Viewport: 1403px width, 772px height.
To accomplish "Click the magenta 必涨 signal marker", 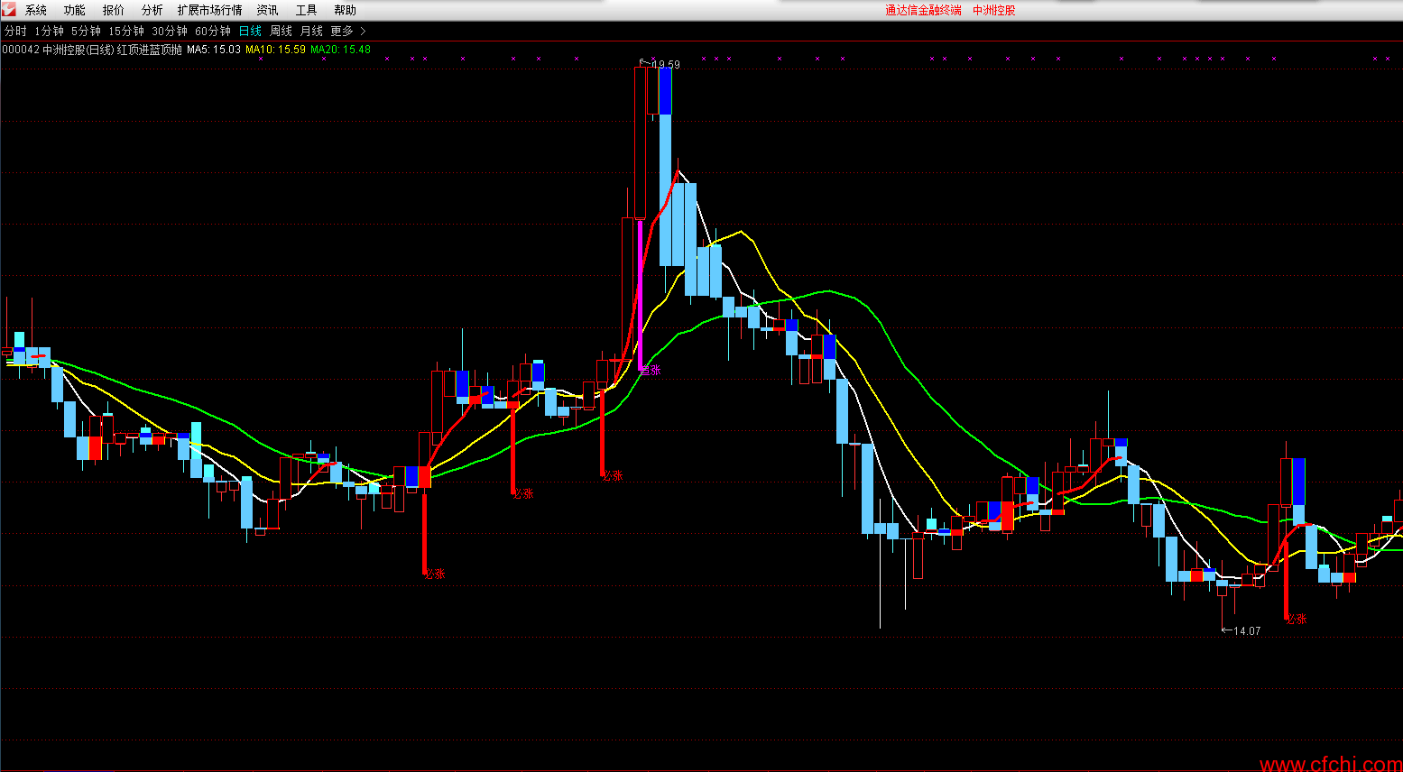I will pos(651,370).
